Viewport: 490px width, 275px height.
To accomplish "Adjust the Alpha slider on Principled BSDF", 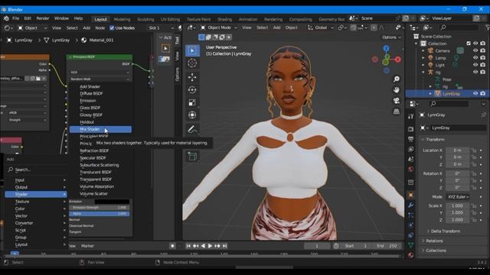I will 99,214.
